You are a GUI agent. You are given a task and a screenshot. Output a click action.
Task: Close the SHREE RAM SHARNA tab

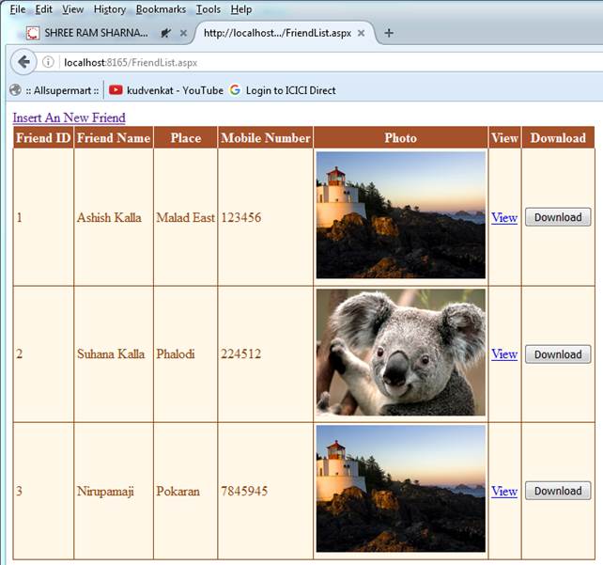(x=183, y=33)
